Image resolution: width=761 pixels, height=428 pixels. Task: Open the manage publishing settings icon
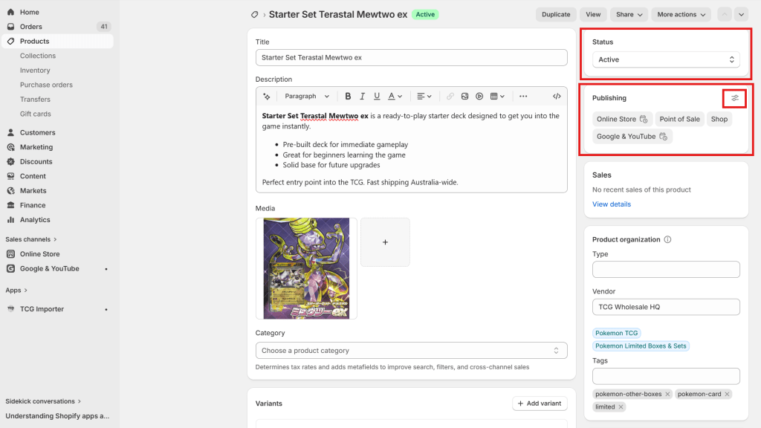pos(735,99)
